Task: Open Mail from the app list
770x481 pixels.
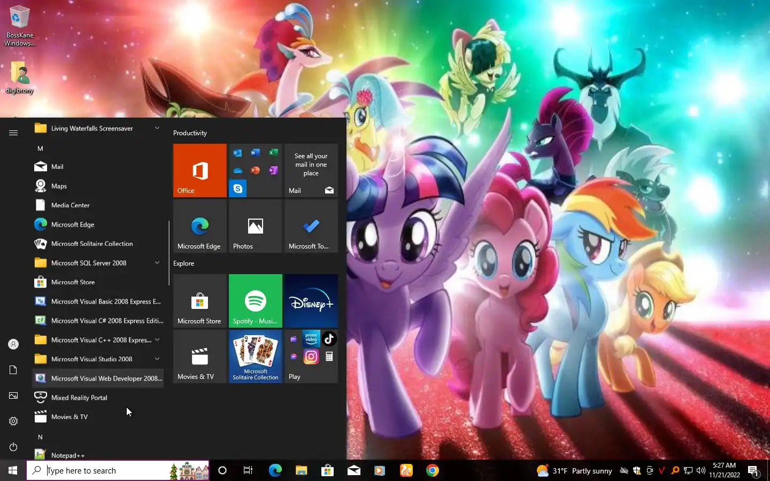Action: pyautogui.click(x=98, y=167)
